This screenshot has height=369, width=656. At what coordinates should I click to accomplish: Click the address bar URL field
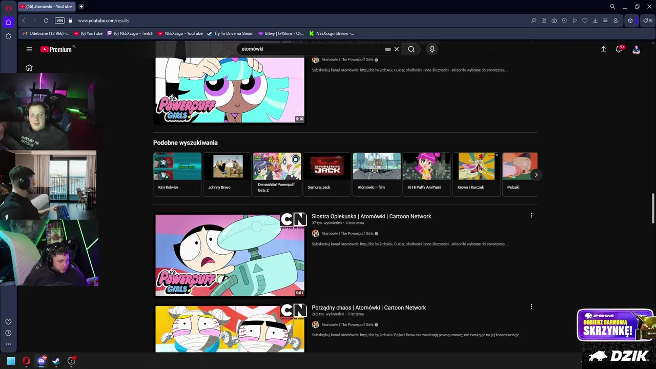302,20
